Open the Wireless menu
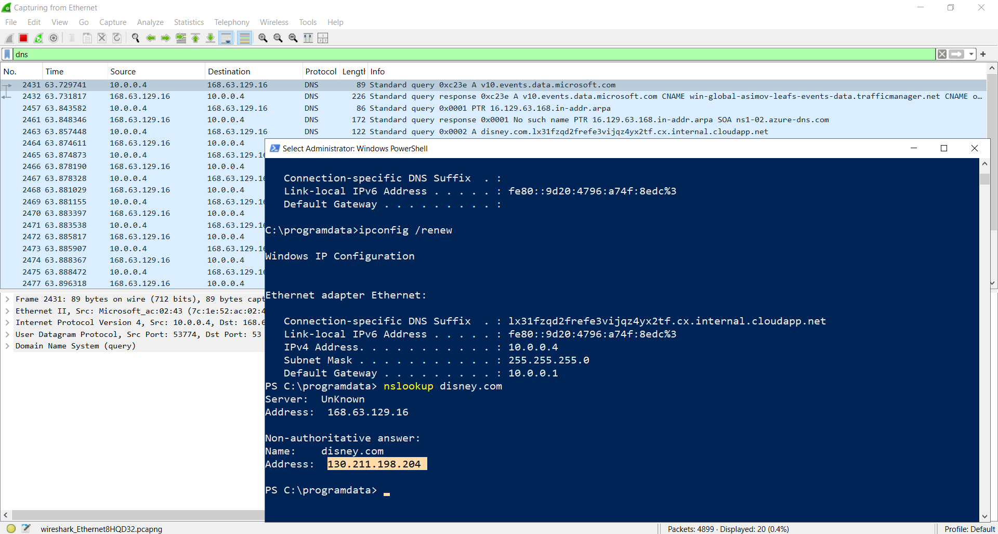This screenshot has width=998, height=534. [274, 22]
